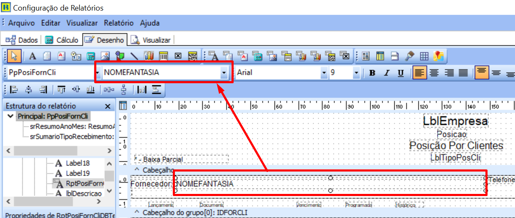Set text alignment to center

(434, 73)
